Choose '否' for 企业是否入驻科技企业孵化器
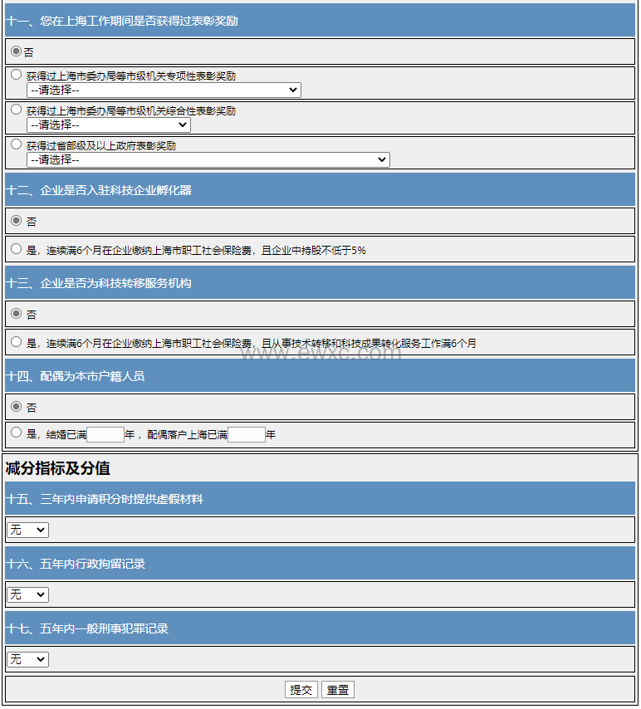The image size is (641, 709). tap(16, 221)
